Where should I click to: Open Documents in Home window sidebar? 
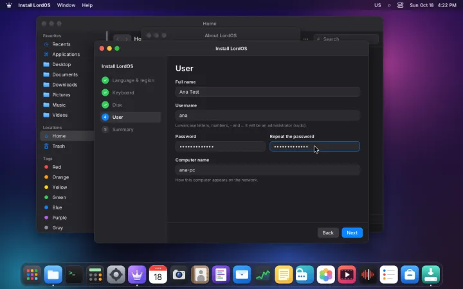point(67,74)
